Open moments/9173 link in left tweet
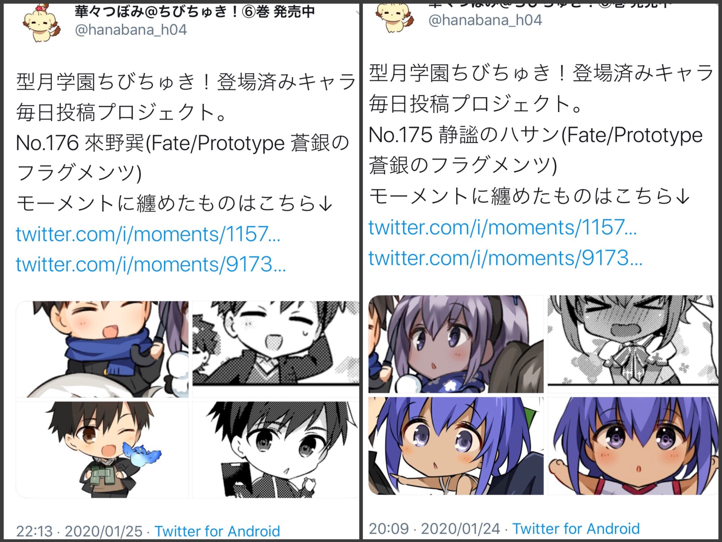This screenshot has height=542, width=722. pos(151,264)
